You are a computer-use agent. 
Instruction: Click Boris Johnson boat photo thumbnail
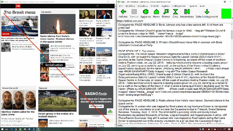click(x=20, y=26)
